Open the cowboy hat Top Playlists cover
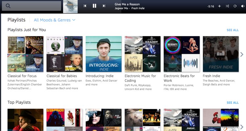 click(x=25, y=120)
